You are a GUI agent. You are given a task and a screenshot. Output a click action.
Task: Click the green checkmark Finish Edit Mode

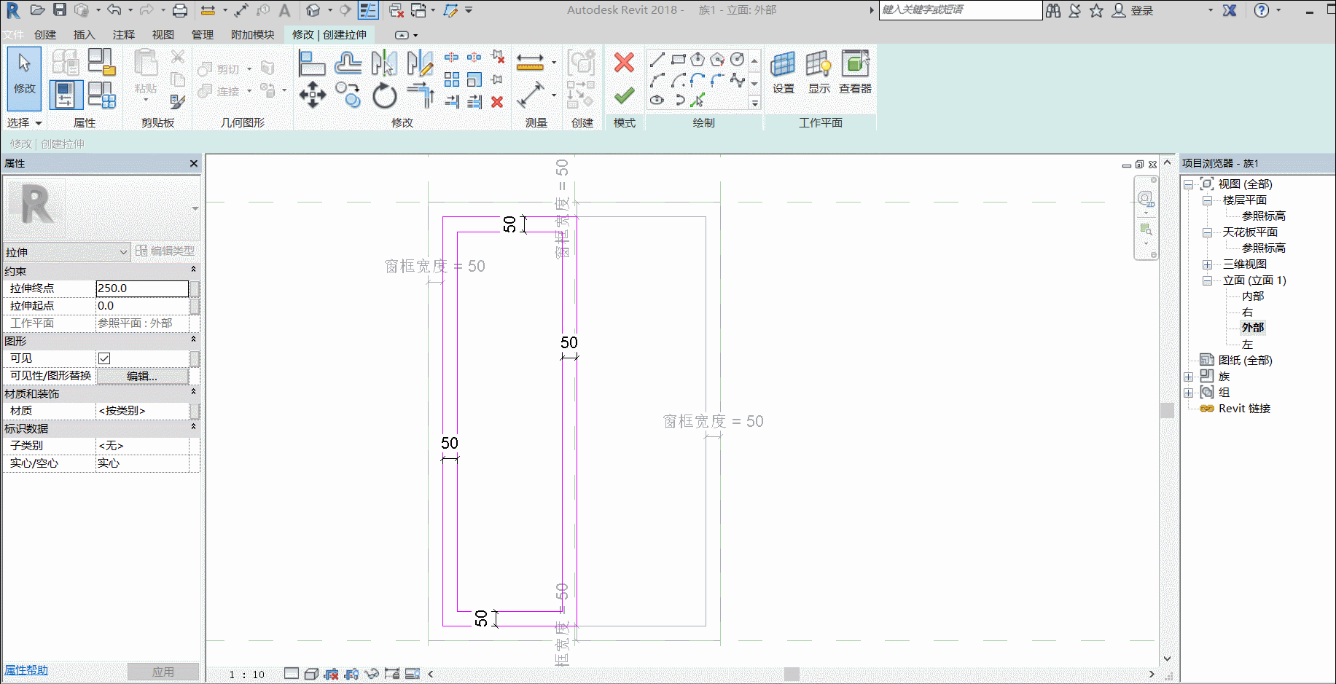[624, 96]
